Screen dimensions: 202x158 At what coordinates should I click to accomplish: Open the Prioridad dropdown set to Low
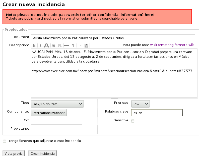(141, 104)
